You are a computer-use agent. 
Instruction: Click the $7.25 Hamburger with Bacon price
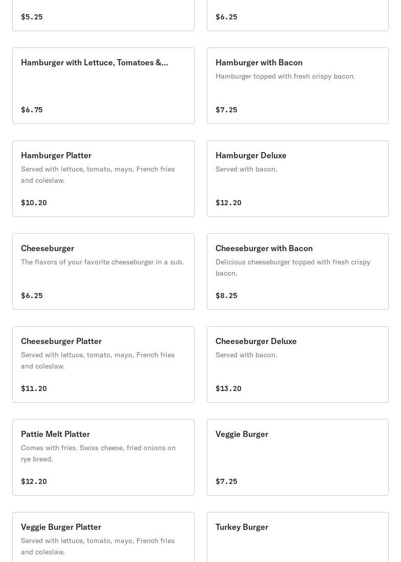coord(226,110)
